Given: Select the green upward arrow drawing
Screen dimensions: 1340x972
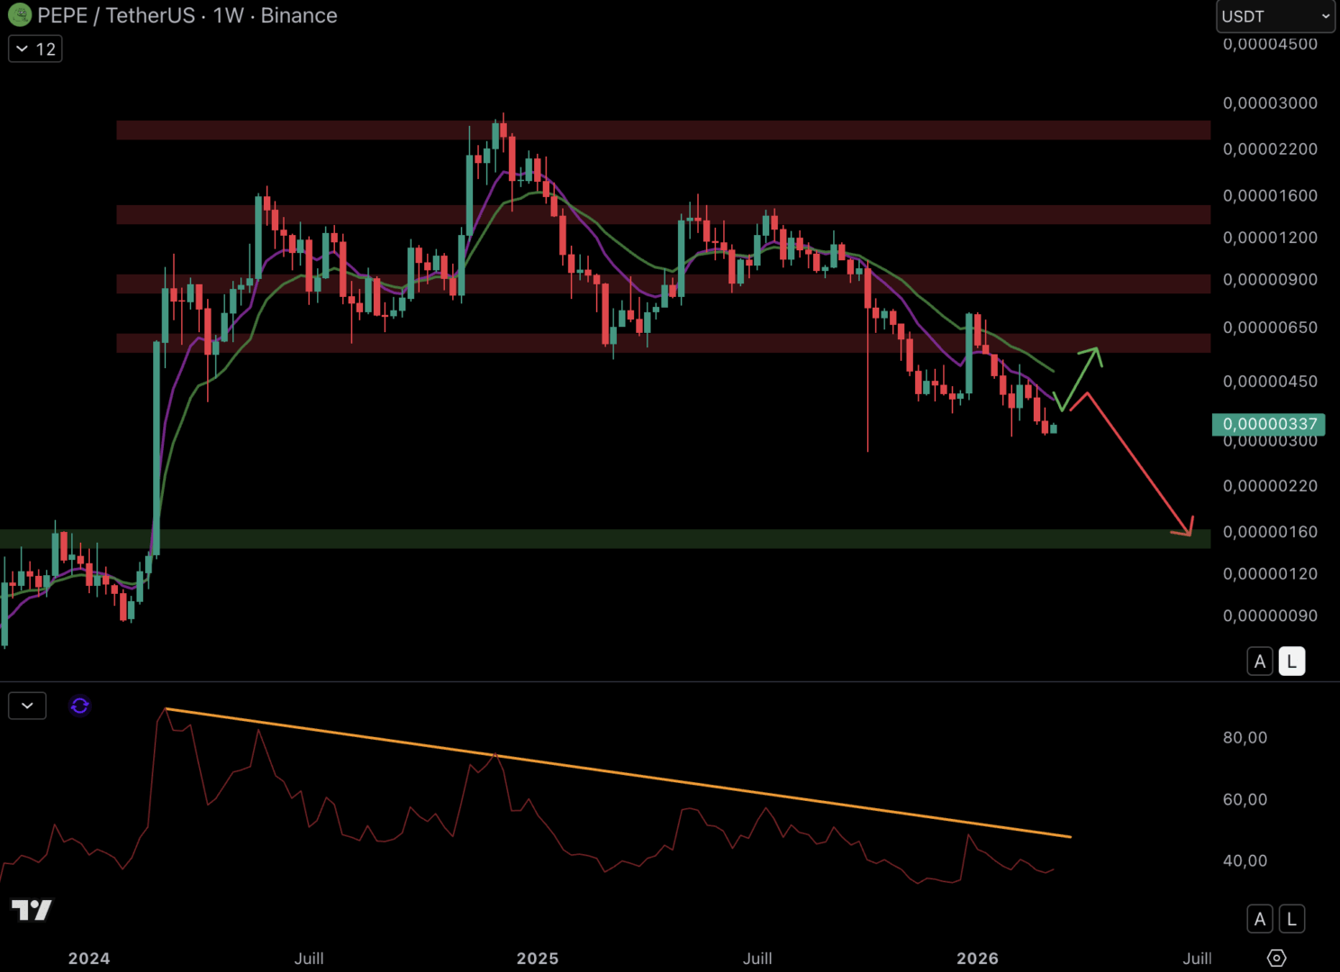Looking at the screenshot, I should point(1081,375).
